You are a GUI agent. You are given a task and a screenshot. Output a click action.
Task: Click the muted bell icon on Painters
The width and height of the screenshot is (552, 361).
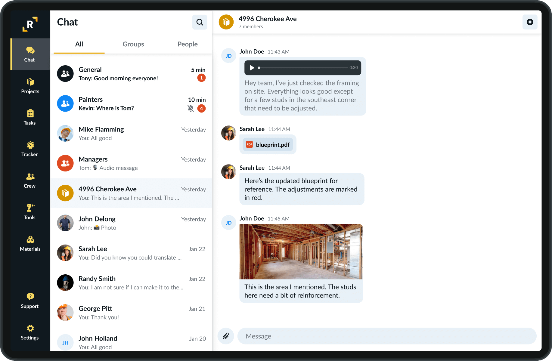pos(191,108)
